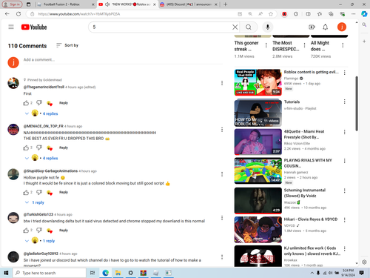This screenshot has height=278, width=370.
Task: Open the Edge Copilot sidebar icon
Action: 364,14
